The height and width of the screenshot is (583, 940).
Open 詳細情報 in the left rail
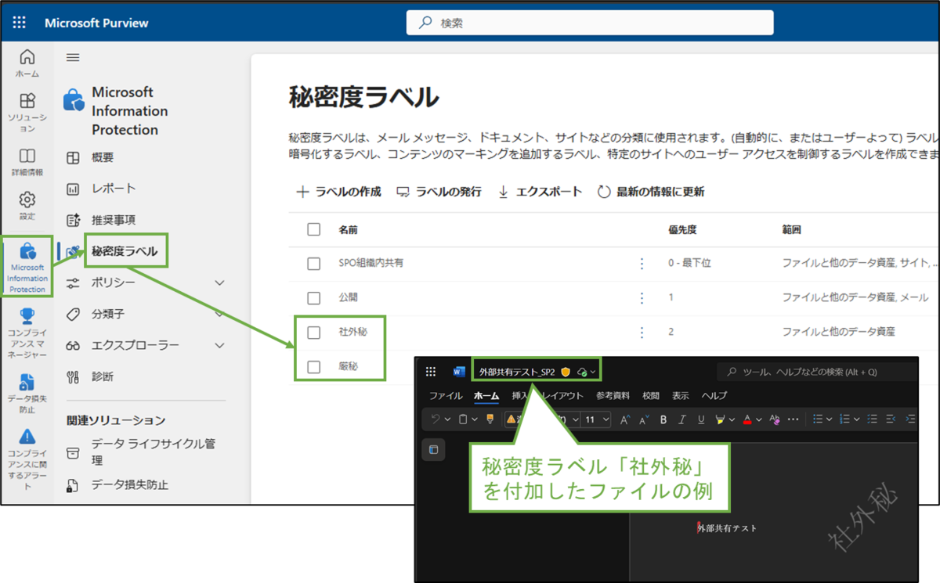pos(27,162)
